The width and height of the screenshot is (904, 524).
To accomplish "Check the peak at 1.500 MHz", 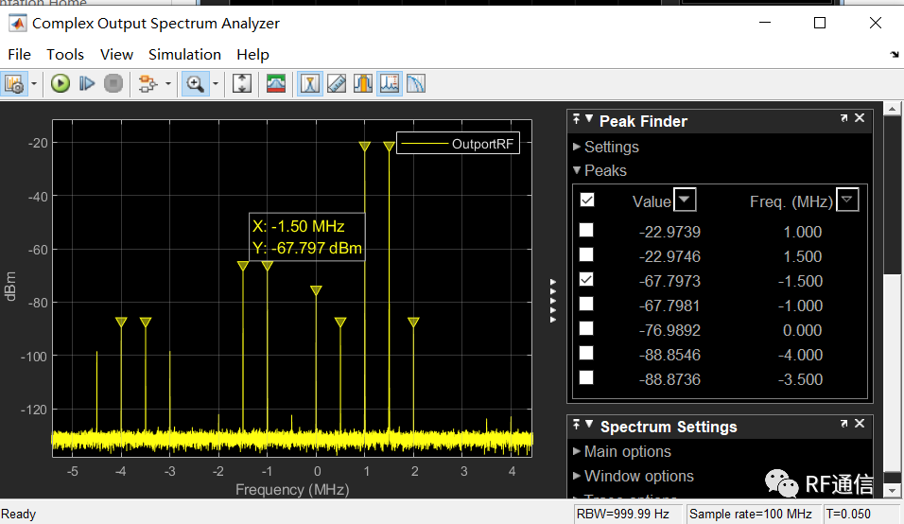I will (586, 254).
